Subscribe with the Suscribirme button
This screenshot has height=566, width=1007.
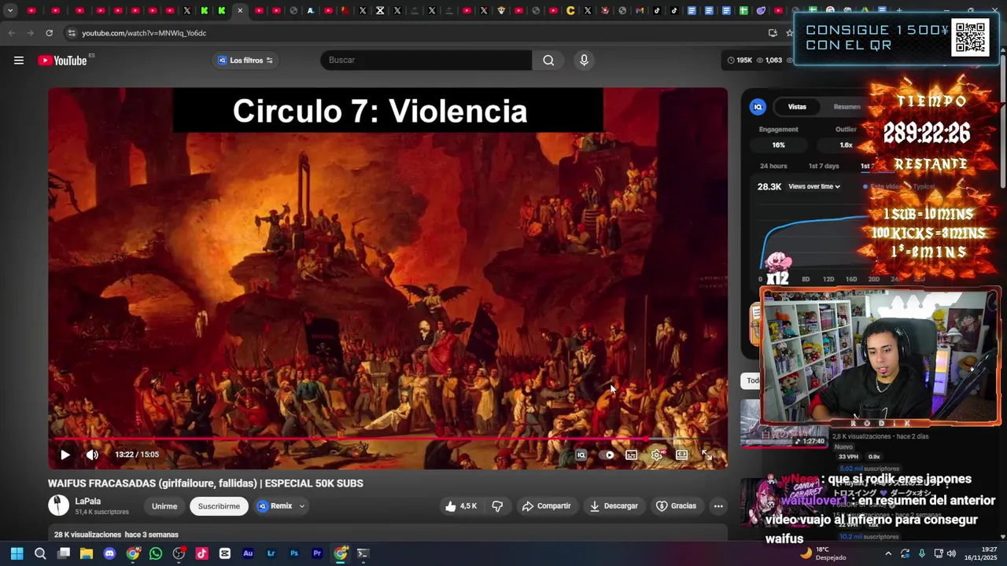tap(219, 506)
